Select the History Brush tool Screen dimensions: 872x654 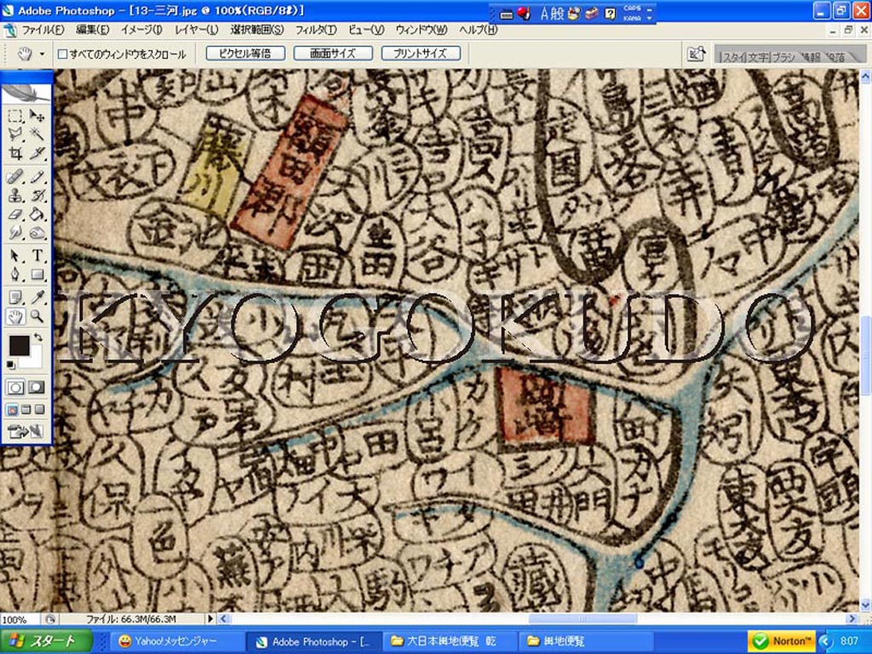(x=37, y=195)
